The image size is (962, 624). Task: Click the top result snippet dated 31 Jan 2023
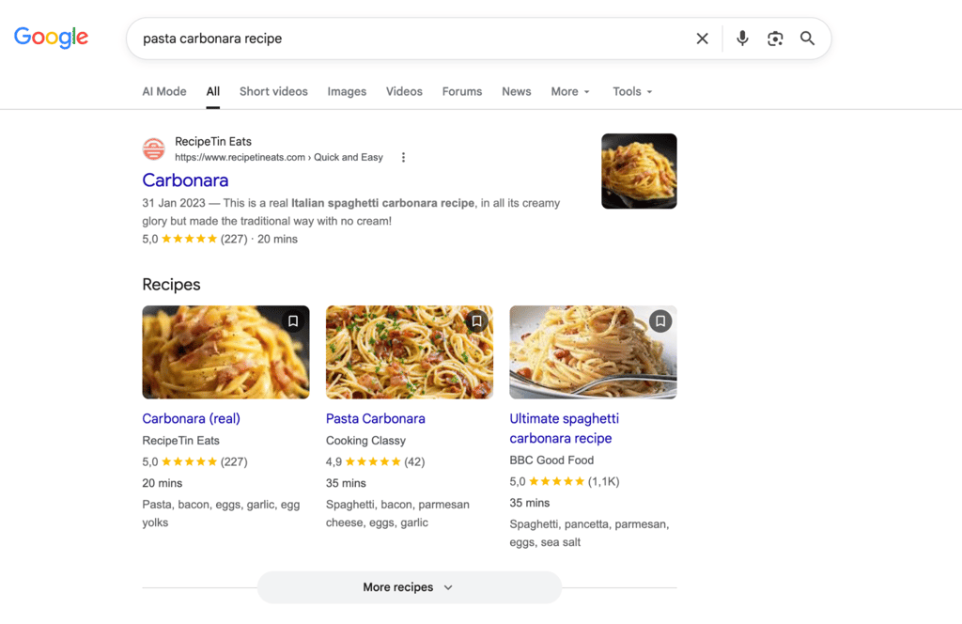pos(351,211)
